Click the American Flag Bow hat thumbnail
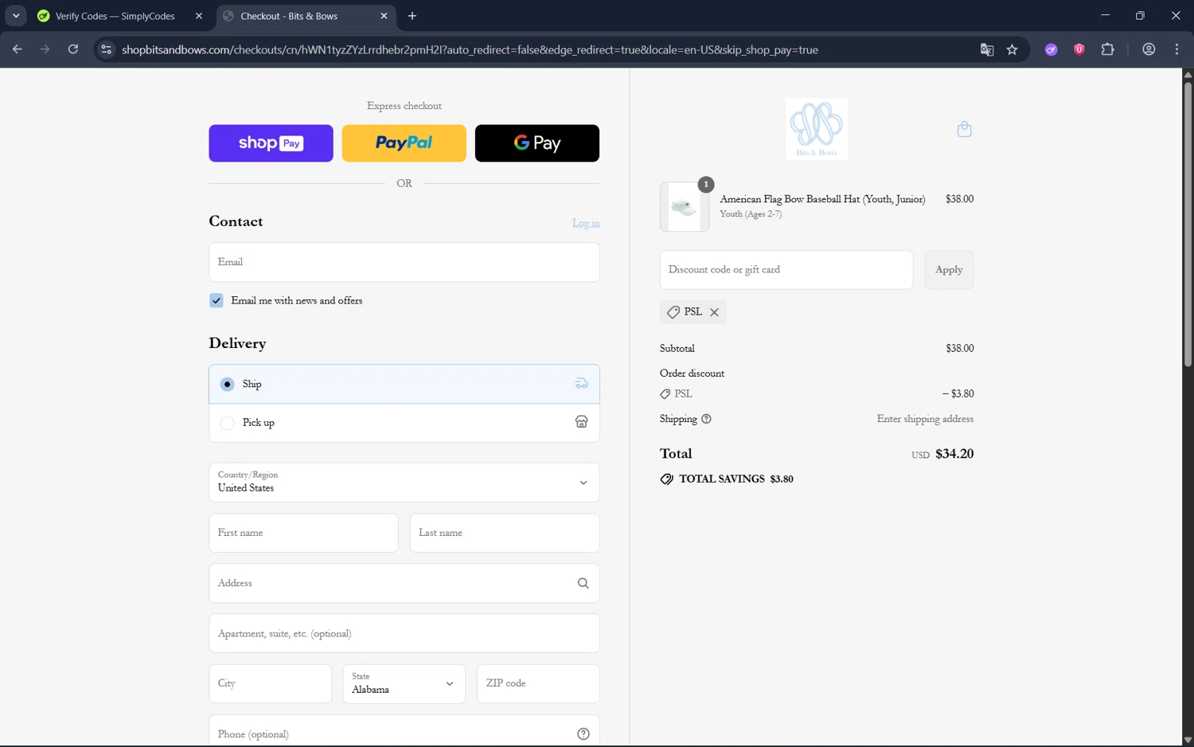This screenshot has height=747, width=1194. pos(685,207)
